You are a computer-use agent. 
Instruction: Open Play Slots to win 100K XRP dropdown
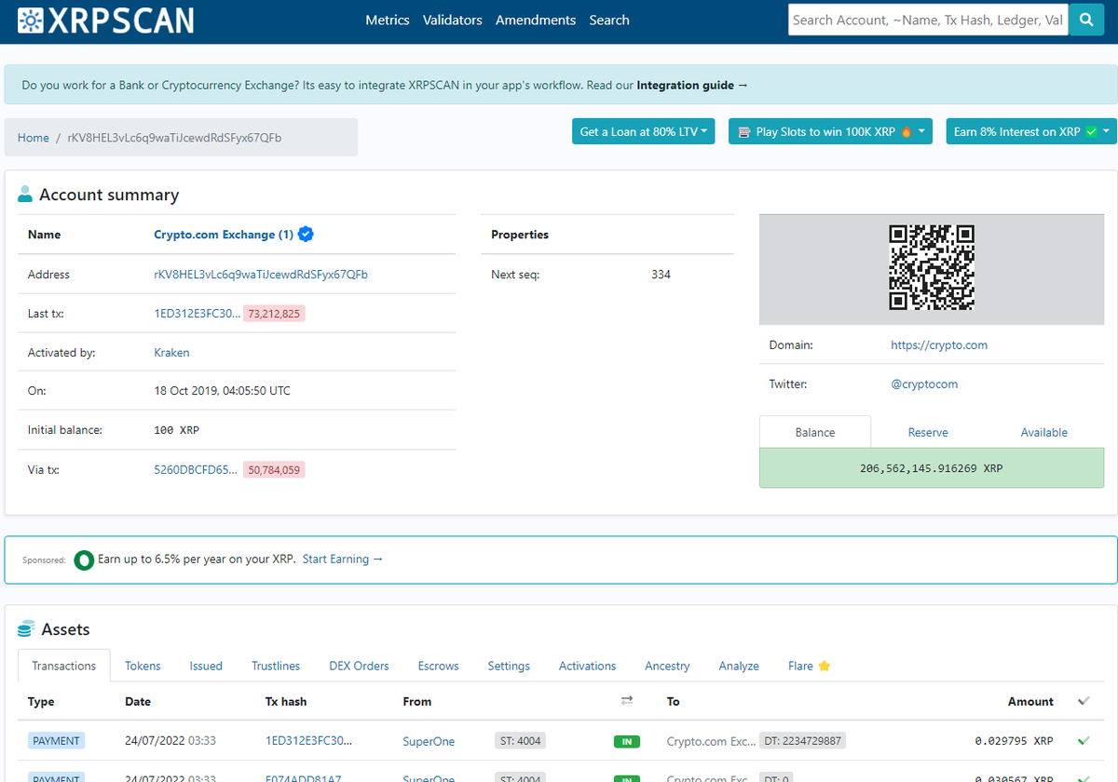point(831,131)
